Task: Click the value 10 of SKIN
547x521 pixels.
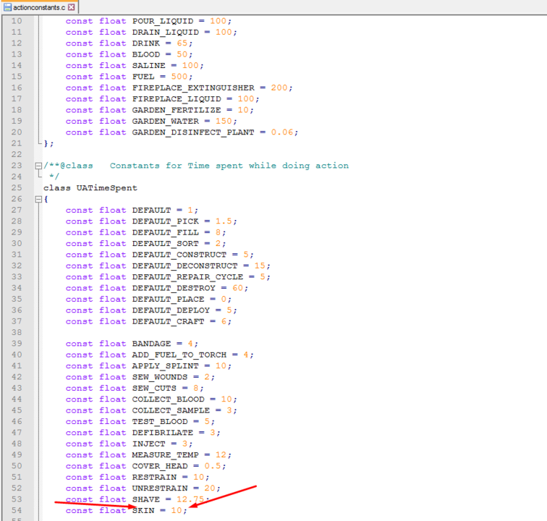Action: 177,511
